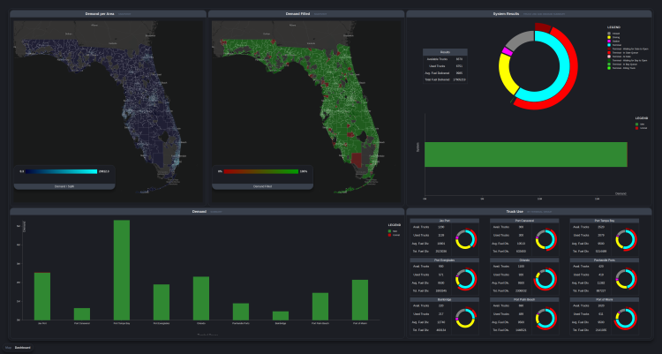
Task: Click the Port of Miami truck use donut
Action: 626,319
